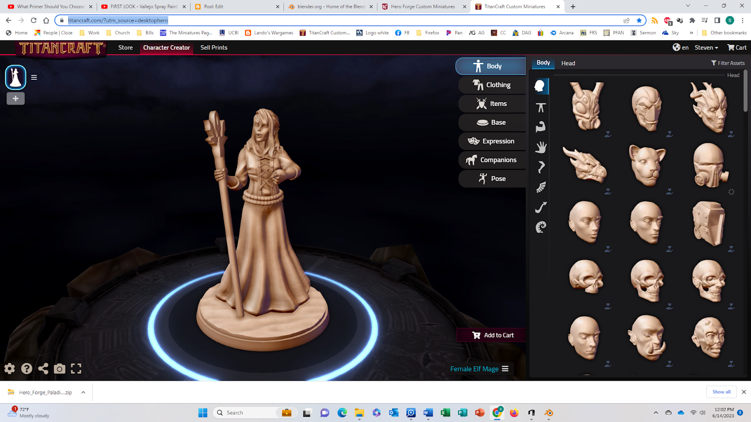Select the Arm body-part icon
Image resolution: width=751 pixels, height=422 pixels.
[541, 127]
